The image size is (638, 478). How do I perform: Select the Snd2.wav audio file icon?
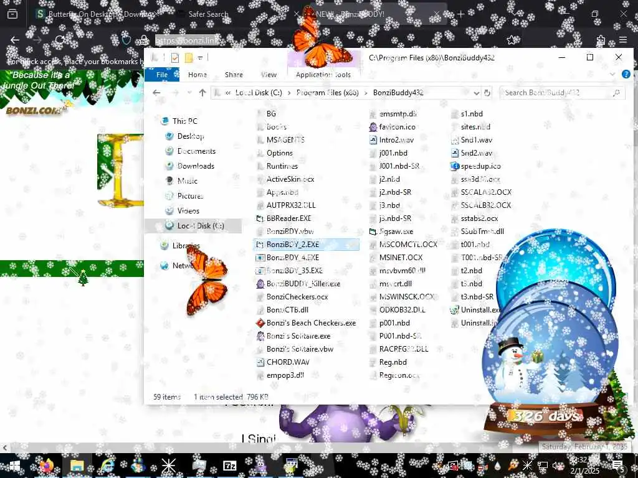click(455, 153)
